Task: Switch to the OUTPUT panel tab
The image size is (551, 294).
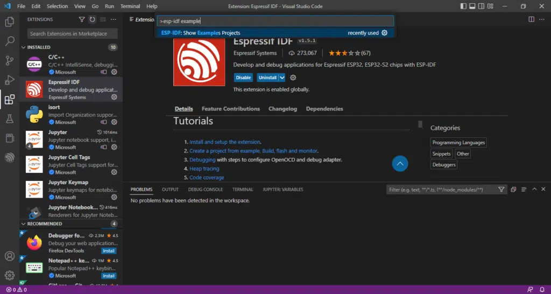Action: point(171,190)
